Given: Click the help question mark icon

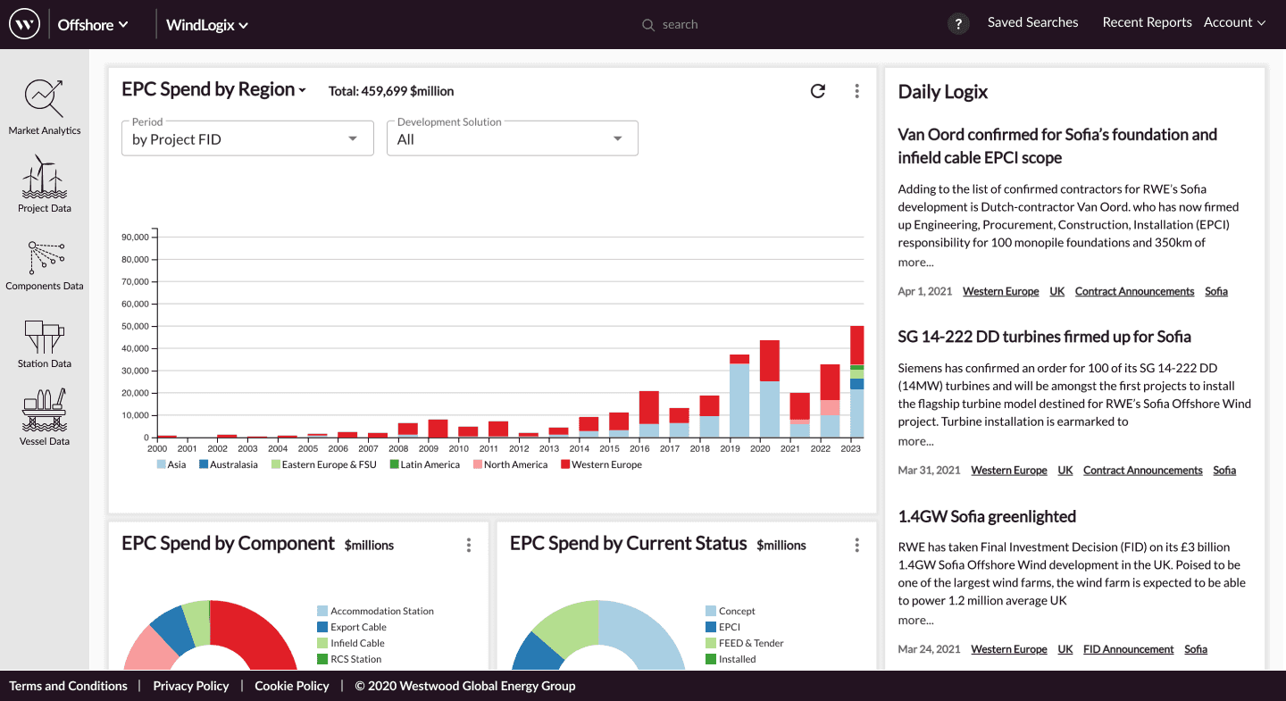Looking at the screenshot, I should pyautogui.click(x=958, y=24).
